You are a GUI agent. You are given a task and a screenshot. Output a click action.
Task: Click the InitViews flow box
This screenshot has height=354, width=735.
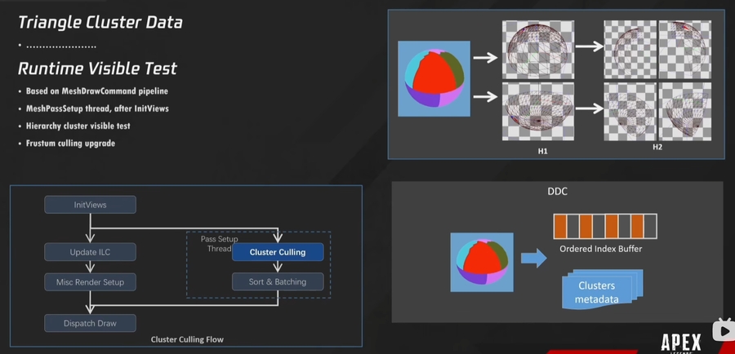coord(90,205)
